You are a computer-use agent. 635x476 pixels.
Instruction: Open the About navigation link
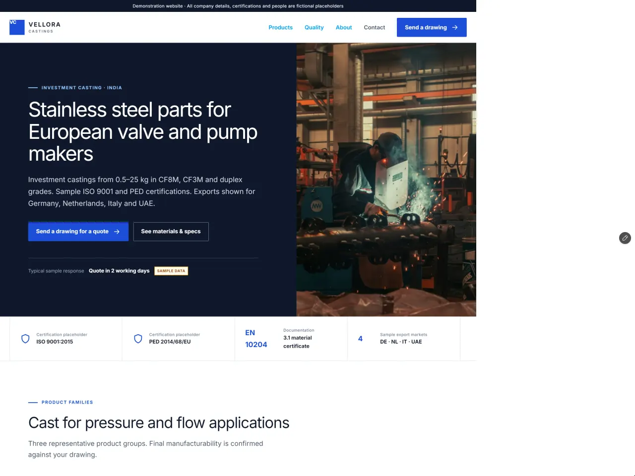tap(344, 27)
